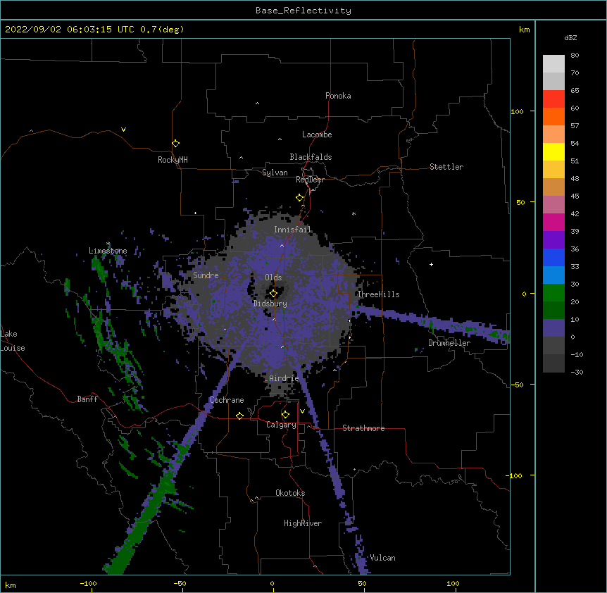Click the -100 tick on the bottom axis
The width and height of the screenshot is (607, 593).
point(89,583)
